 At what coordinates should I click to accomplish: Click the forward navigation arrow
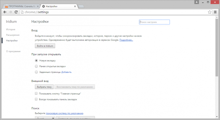(x=11, y=12)
